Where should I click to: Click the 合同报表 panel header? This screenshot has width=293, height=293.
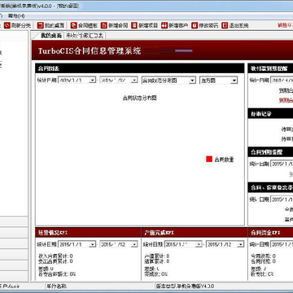(x=140, y=68)
